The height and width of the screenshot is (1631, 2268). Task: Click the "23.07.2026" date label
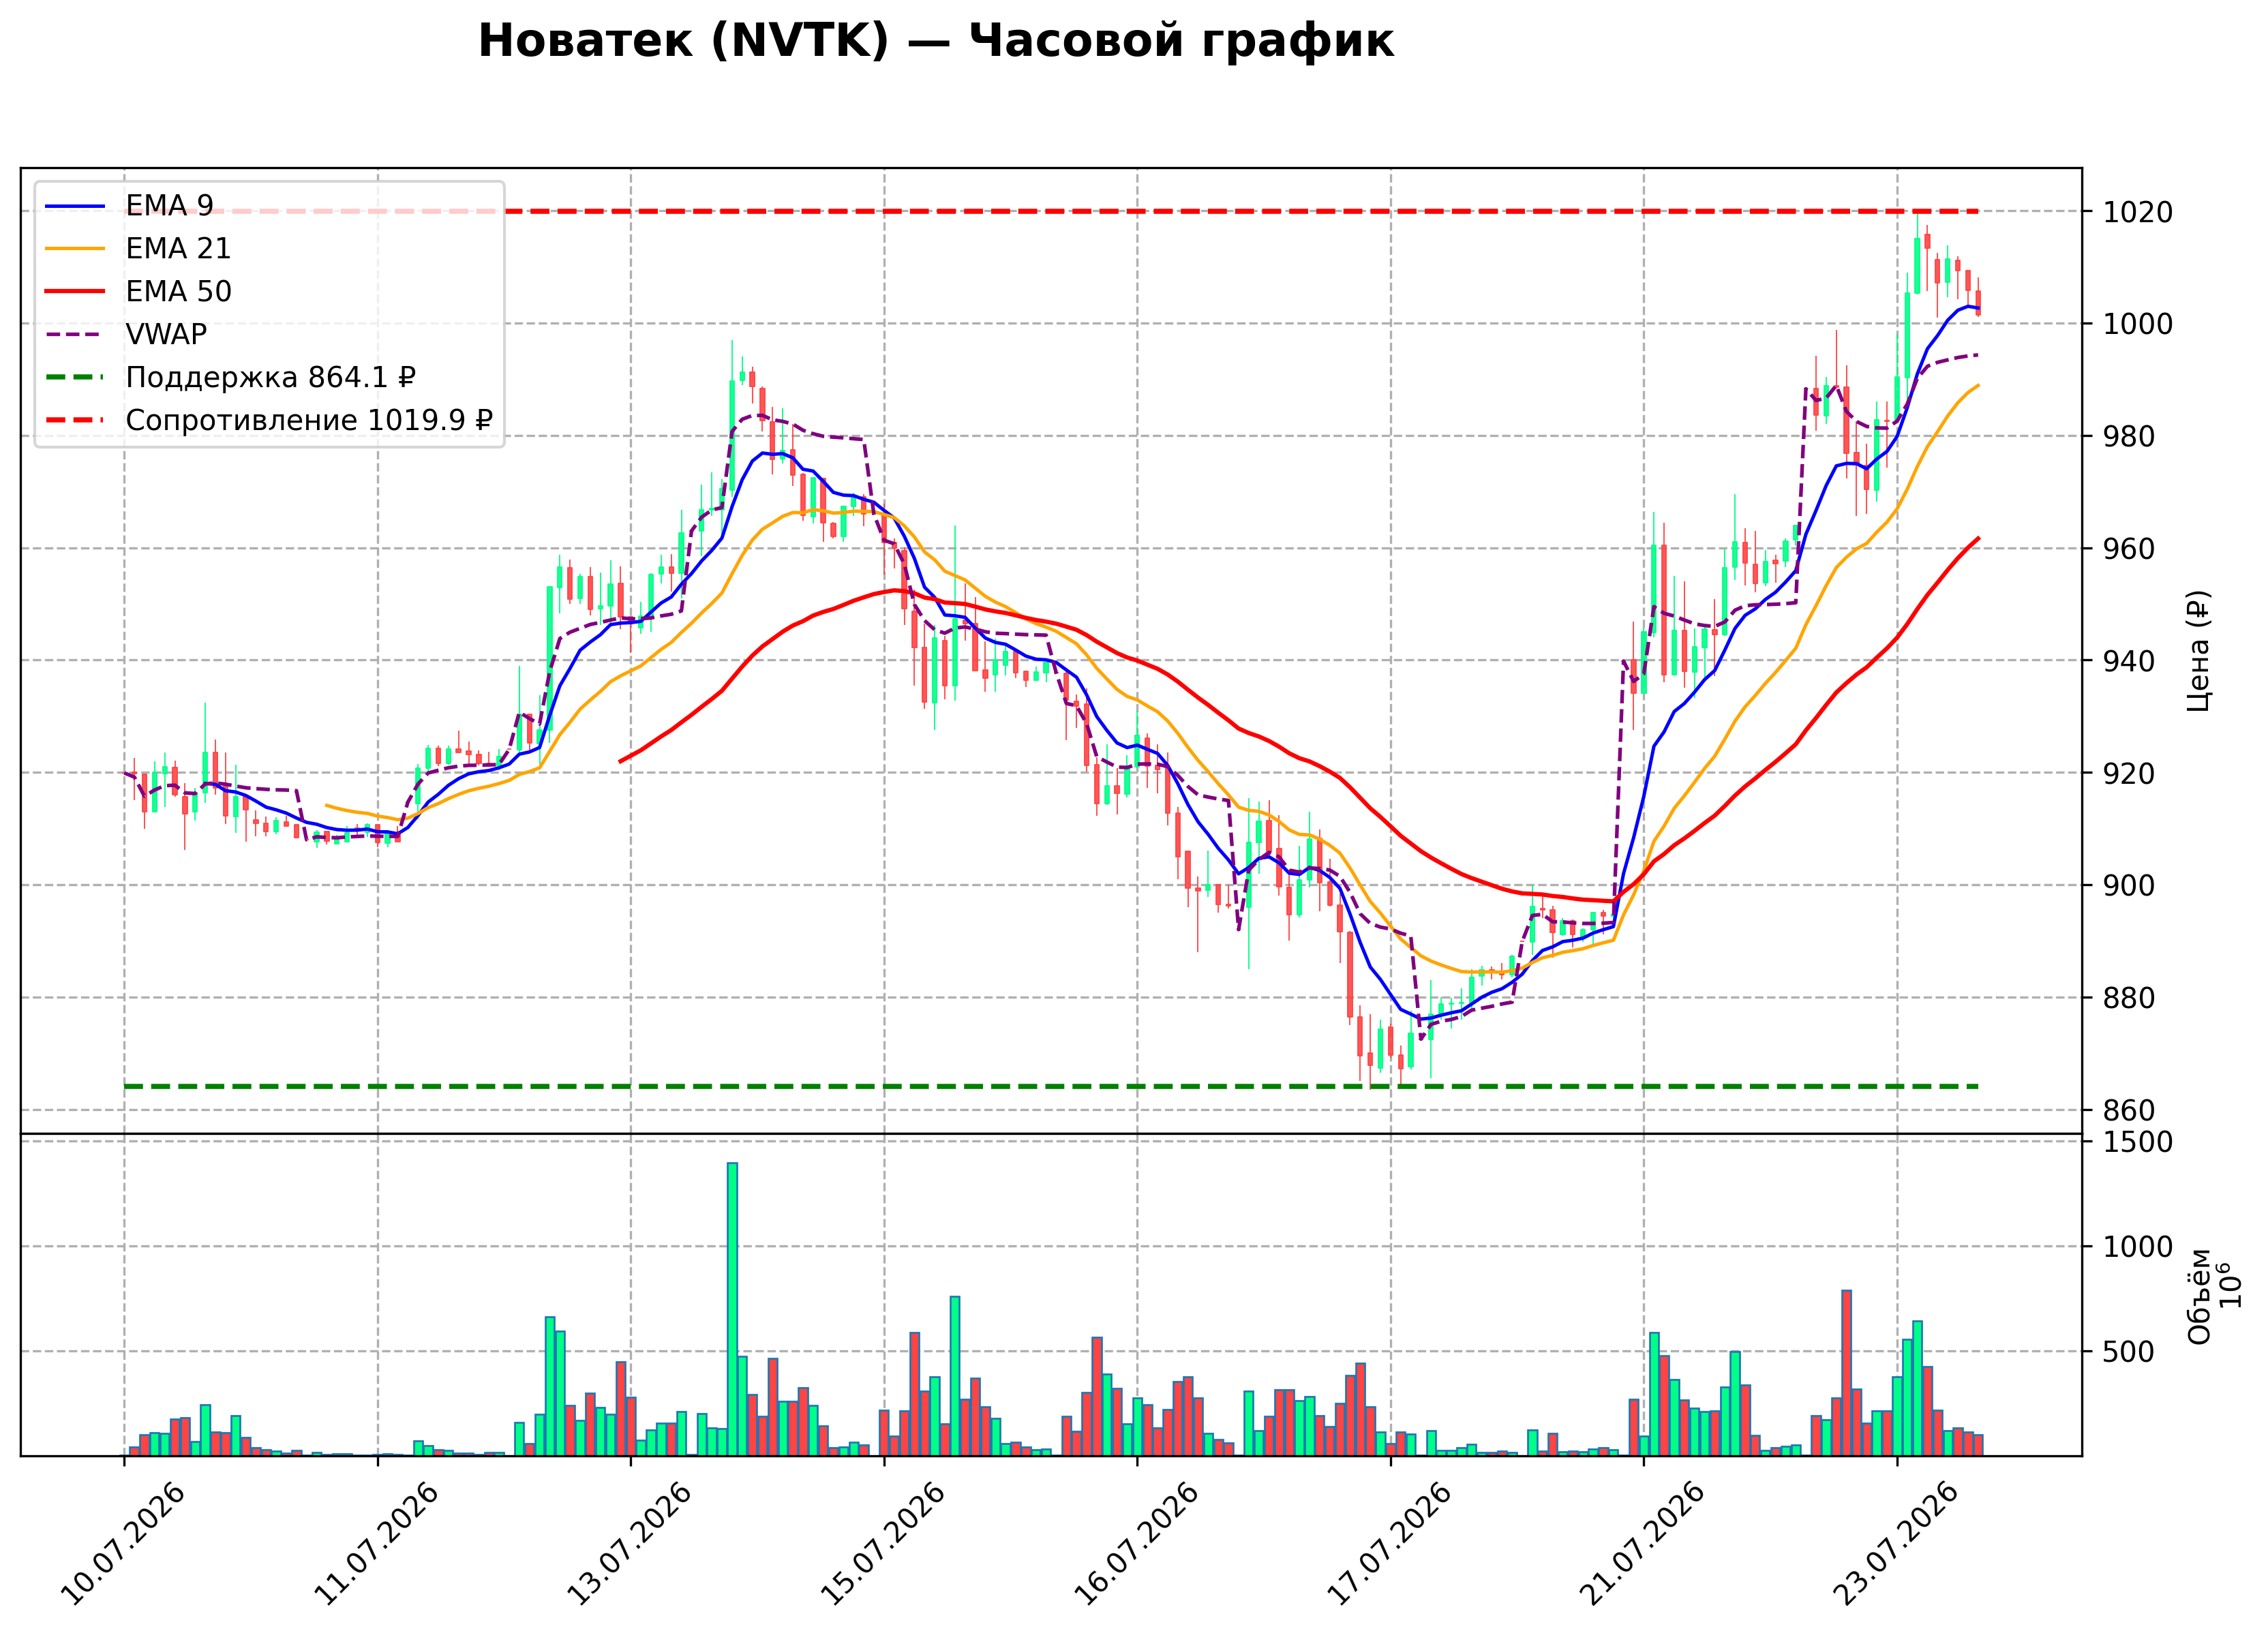click(x=1895, y=1545)
